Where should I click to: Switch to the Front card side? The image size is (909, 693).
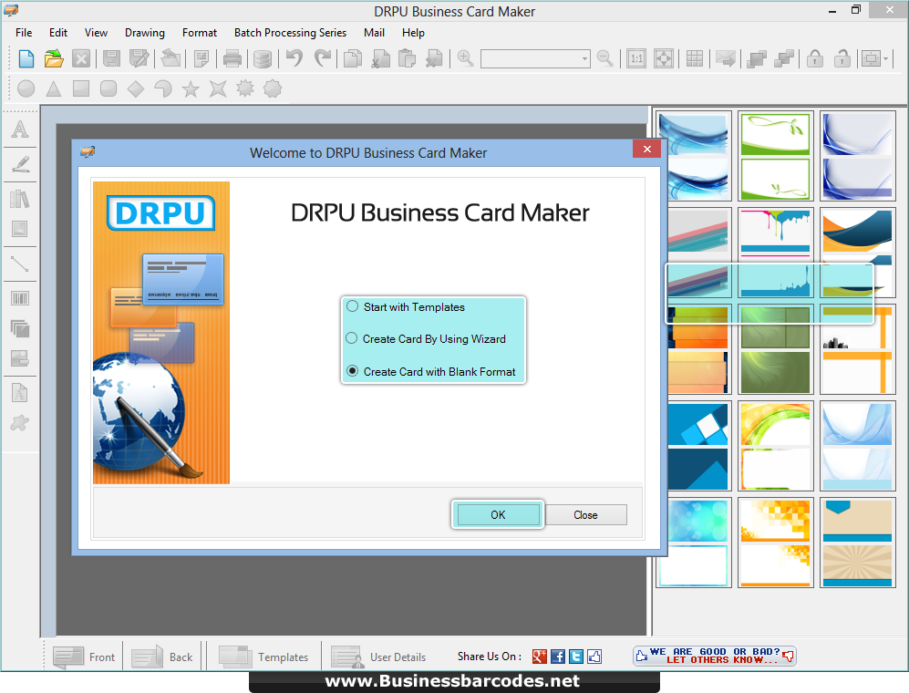click(x=84, y=657)
